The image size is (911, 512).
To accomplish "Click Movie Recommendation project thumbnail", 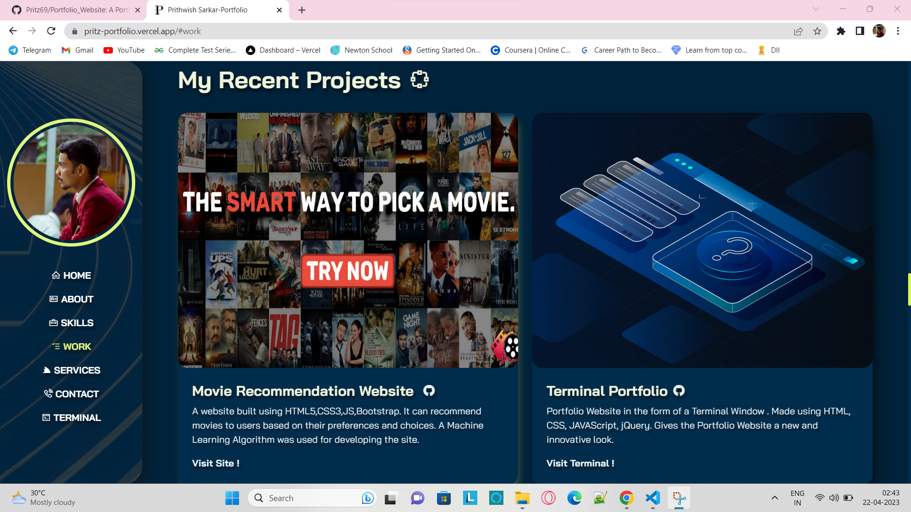I will [x=348, y=240].
